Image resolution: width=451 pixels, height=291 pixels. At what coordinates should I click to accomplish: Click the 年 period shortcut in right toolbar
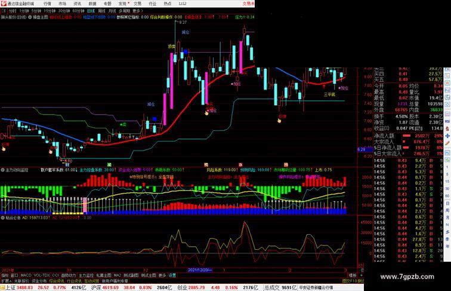pos(447,246)
